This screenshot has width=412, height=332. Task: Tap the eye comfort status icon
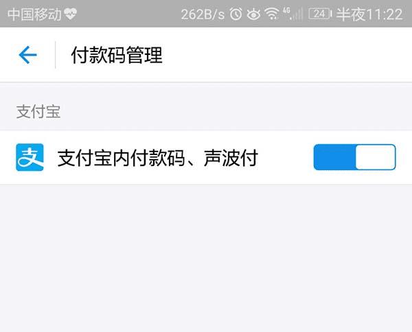click(x=253, y=14)
